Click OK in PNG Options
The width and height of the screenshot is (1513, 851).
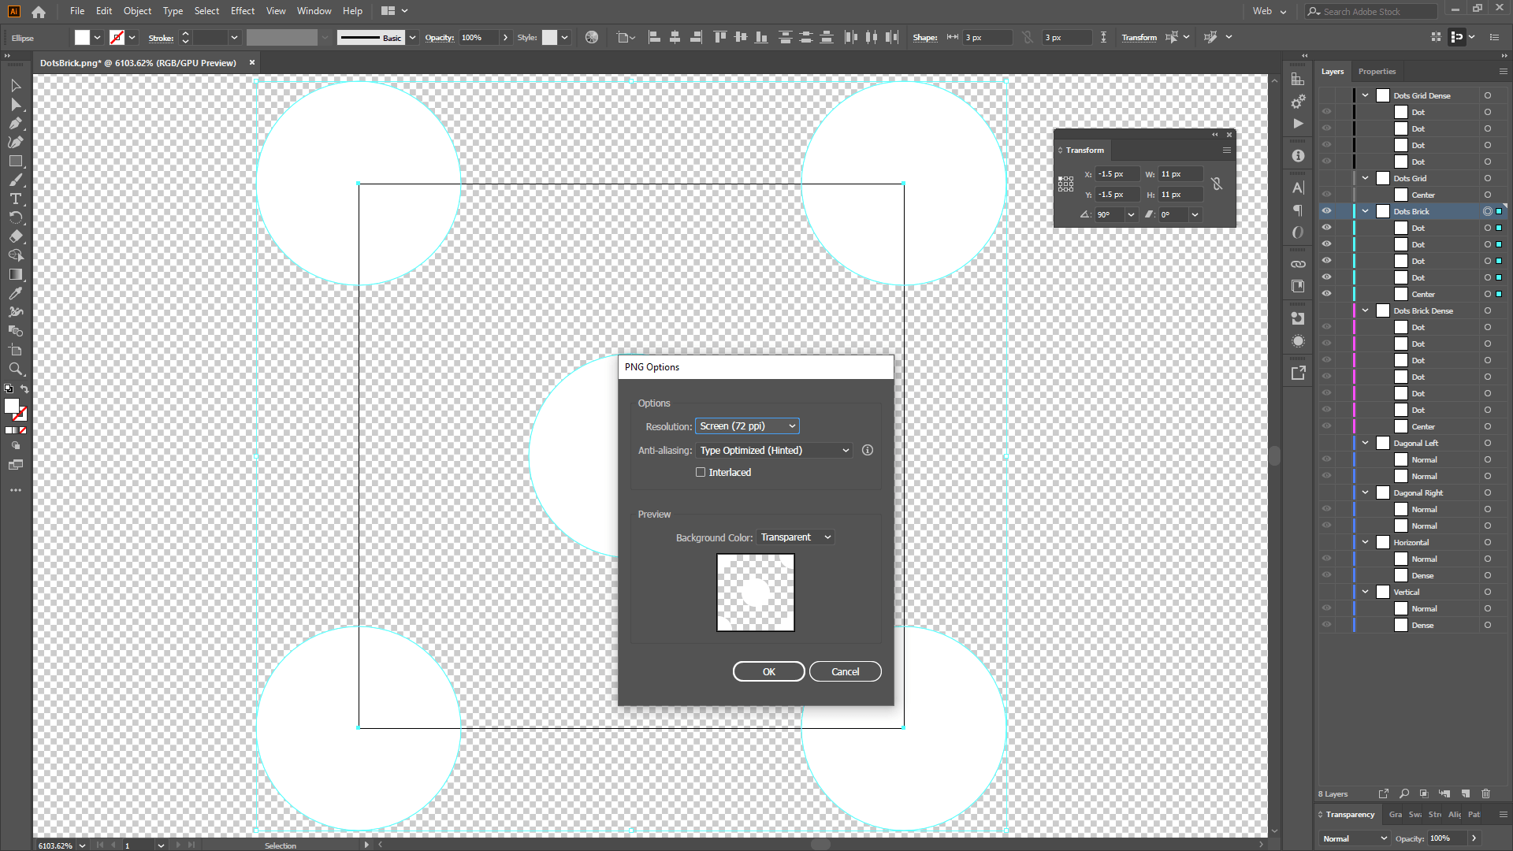click(x=768, y=671)
